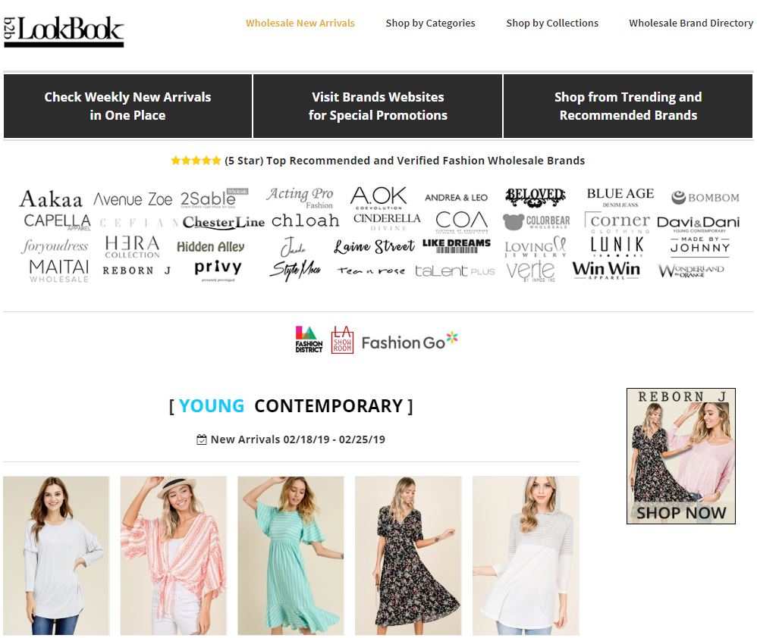Open the Like Dreams brand logo
The width and height of the screenshot is (757, 638).
coord(456,246)
